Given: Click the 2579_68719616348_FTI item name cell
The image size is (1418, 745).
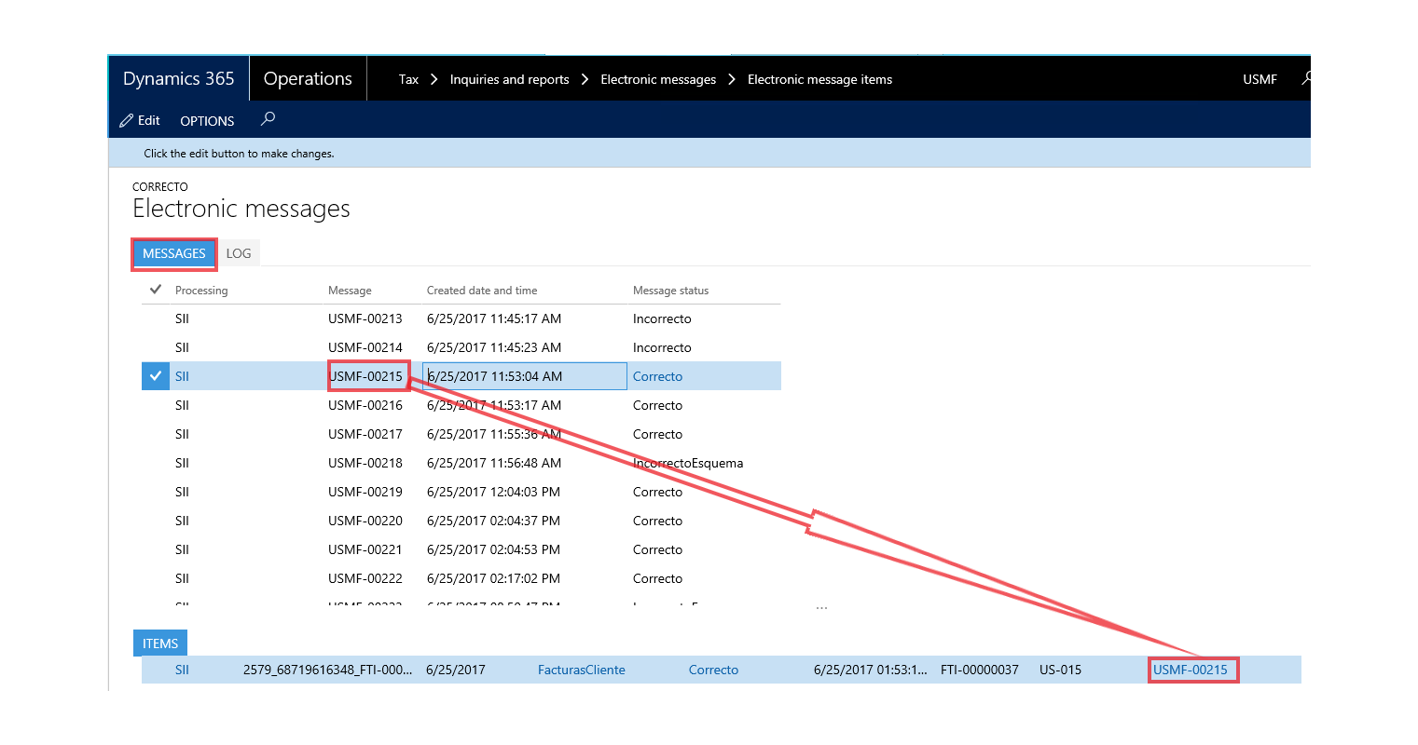Looking at the screenshot, I should 327,670.
